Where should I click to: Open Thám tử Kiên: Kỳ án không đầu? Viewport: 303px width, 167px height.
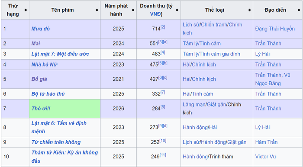click(64, 157)
